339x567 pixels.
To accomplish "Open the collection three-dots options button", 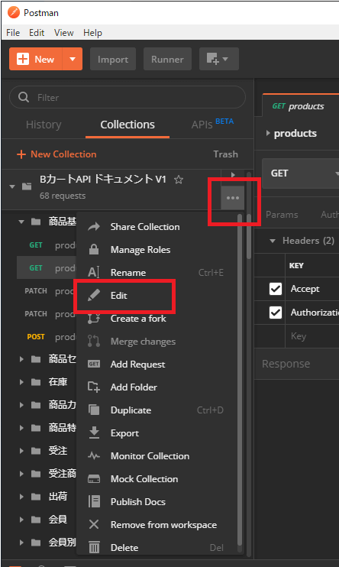I will [233, 198].
